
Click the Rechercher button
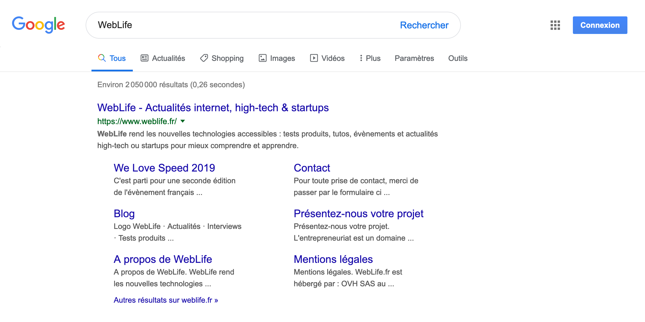[424, 25]
